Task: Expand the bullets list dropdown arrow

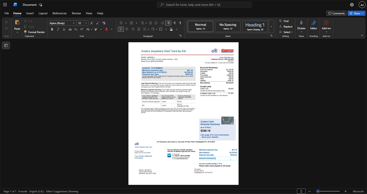Action: [x=125, y=23]
